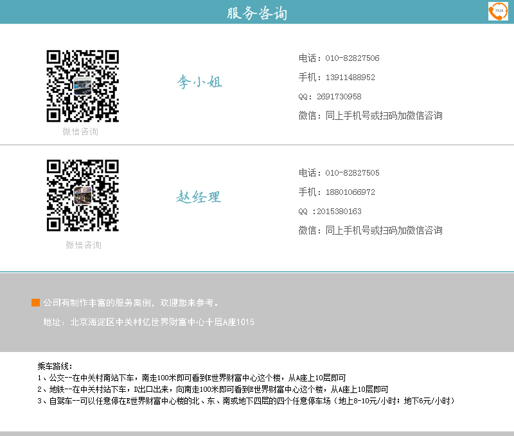Click telephone number 010-82827506
Image resolution: width=514 pixels, height=436 pixels.
(x=352, y=58)
